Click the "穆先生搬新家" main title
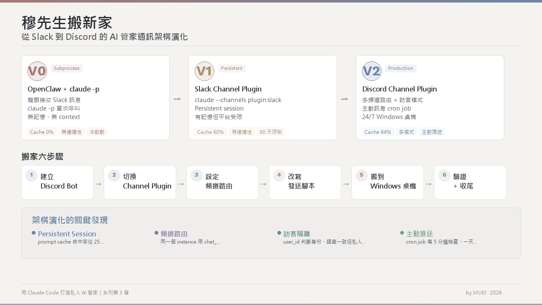This screenshot has height=305, width=542. click(x=67, y=22)
